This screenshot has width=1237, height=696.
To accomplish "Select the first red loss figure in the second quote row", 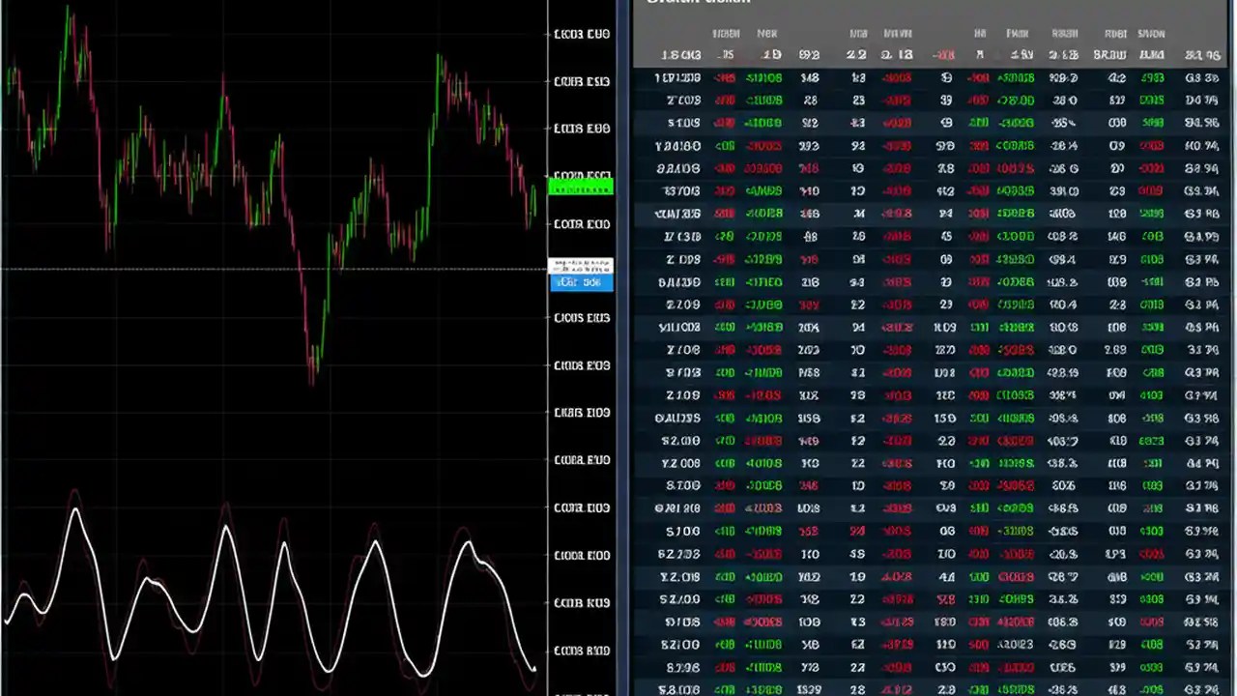I will pos(725,101).
